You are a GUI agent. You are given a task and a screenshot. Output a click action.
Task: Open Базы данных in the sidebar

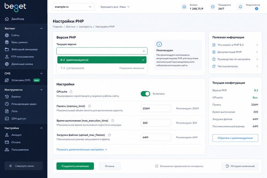tap(19, 42)
